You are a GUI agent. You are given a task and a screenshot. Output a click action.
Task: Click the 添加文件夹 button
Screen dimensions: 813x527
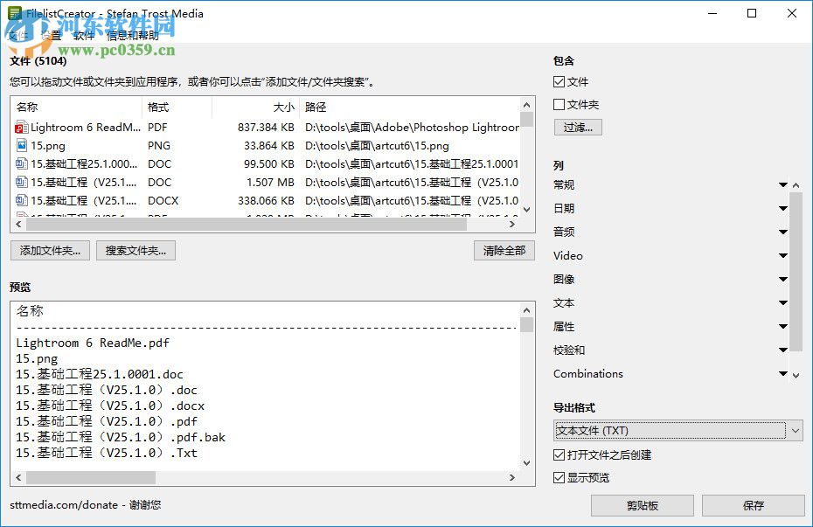pos(48,250)
